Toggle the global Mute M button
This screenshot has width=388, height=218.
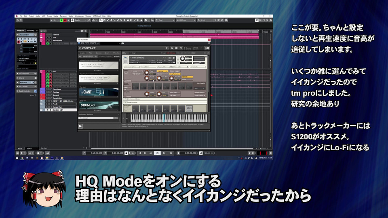(x=51, y=20)
